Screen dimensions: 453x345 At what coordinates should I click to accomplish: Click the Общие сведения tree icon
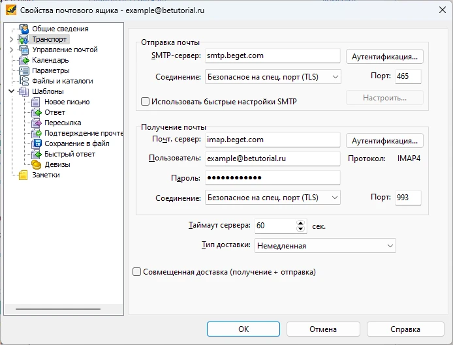23,29
